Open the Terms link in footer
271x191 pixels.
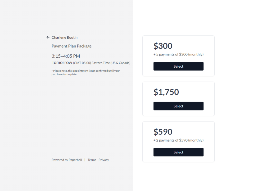tap(92, 160)
